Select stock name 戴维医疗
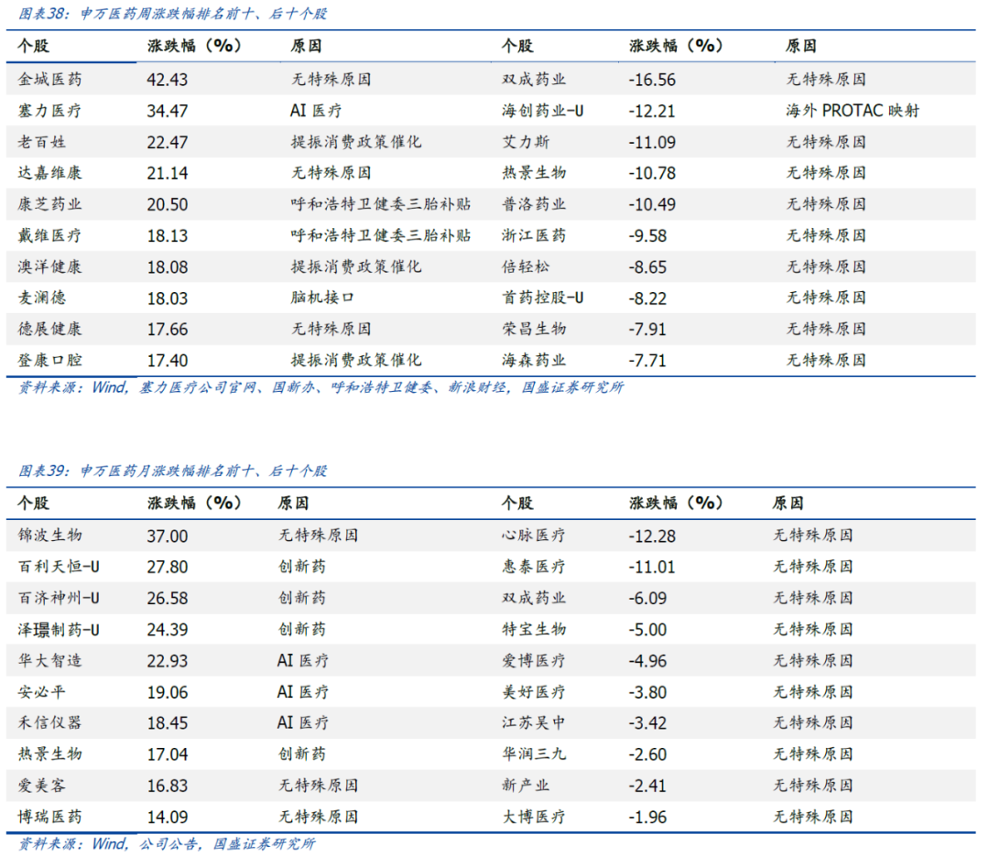 point(49,236)
